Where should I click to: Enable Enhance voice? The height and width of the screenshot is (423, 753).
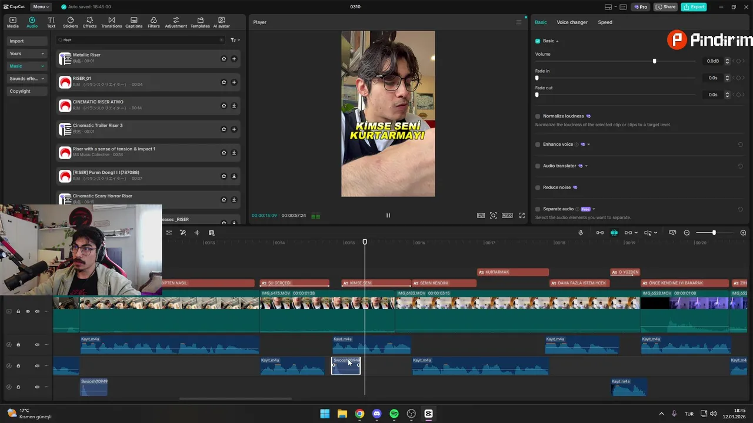click(538, 145)
